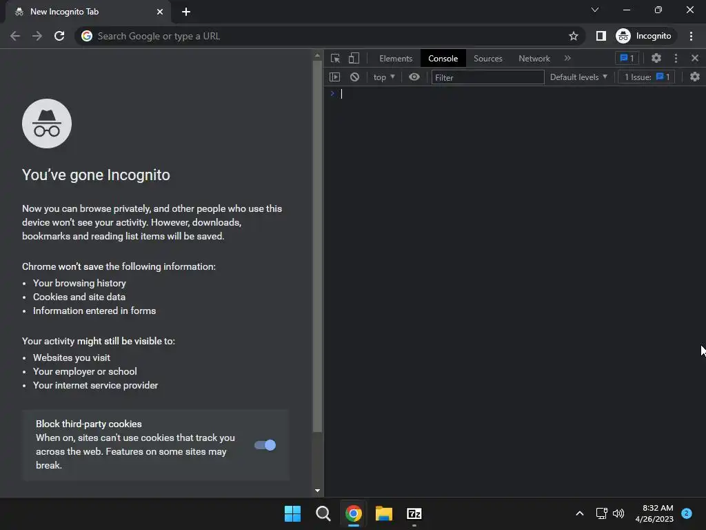Click the page scrollbar up arrow

pos(317,55)
